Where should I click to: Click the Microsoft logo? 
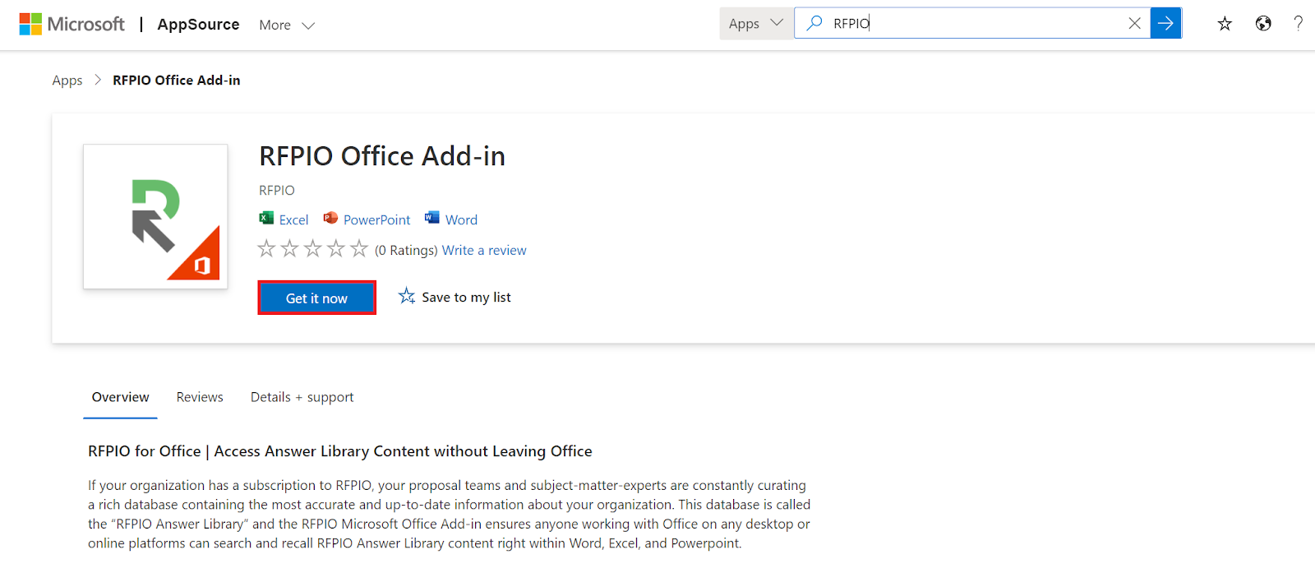tap(72, 24)
